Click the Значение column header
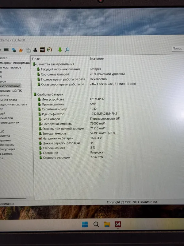 [x=97, y=58]
